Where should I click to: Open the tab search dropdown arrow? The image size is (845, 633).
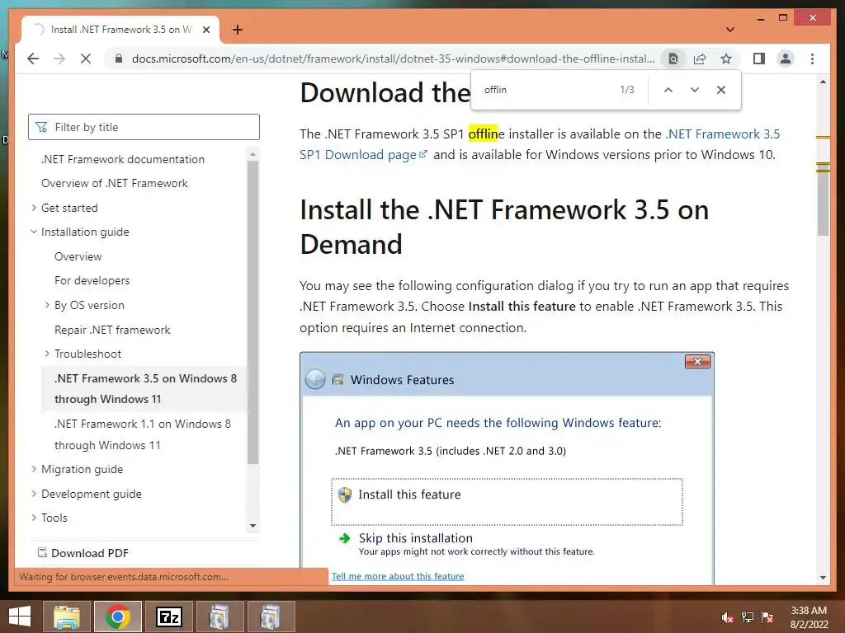click(730, 30)
